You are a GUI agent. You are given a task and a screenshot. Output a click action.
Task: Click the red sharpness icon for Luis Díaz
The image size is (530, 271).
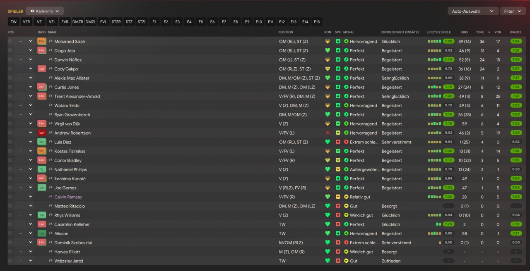click(x=338, y=142)
